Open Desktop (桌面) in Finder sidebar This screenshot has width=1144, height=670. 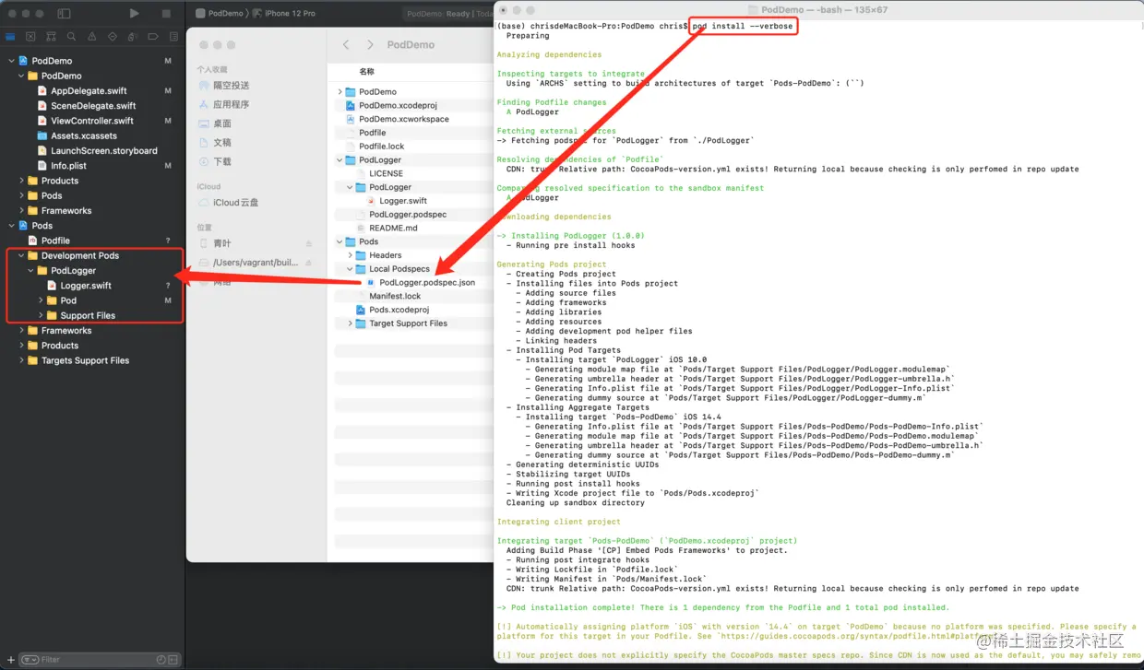point(222,123)
